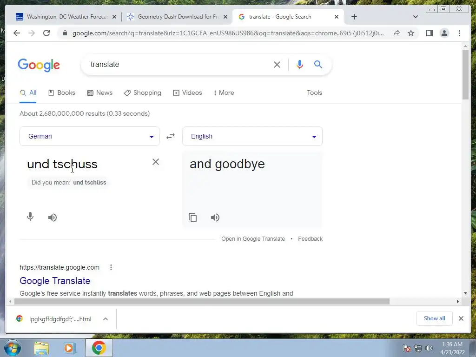Expand options for the downloaded html file

tap(106, 319)
